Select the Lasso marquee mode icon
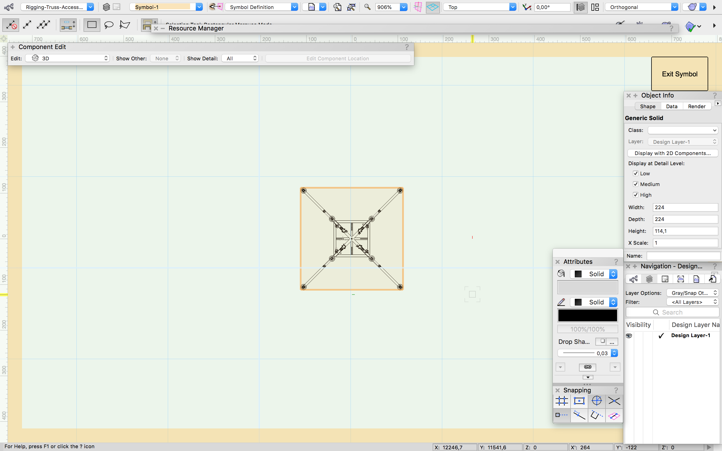Viewport: 722px width, 451px height. [109, 25]
